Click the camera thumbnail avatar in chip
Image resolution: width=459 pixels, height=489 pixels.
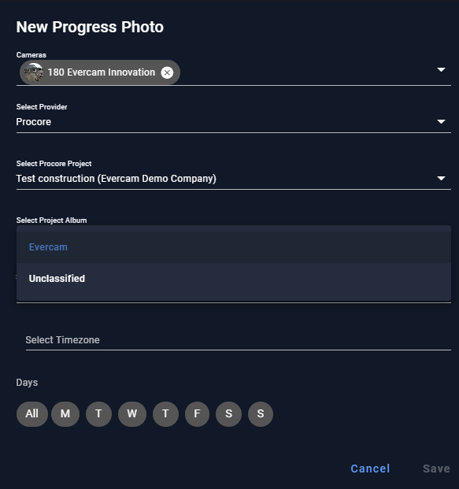34,72
